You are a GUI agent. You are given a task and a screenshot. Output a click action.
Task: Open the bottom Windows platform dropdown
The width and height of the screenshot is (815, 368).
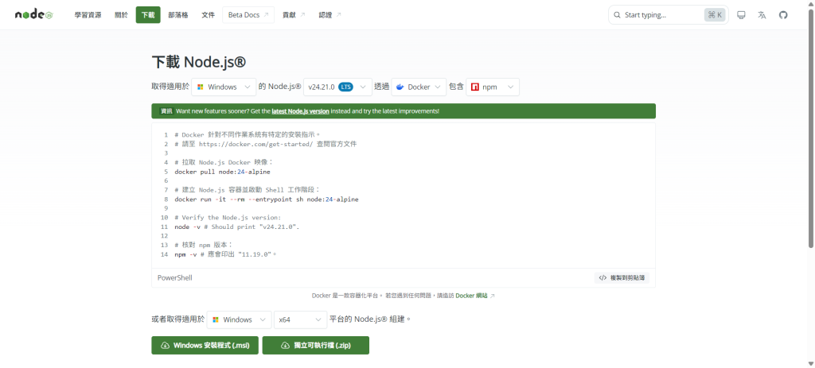click(x=239, y=320)
